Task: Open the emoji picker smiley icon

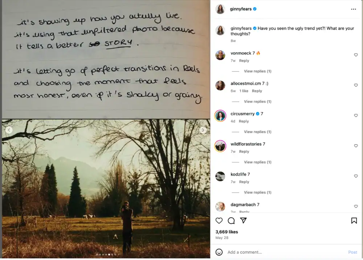Action: [219, 252]
